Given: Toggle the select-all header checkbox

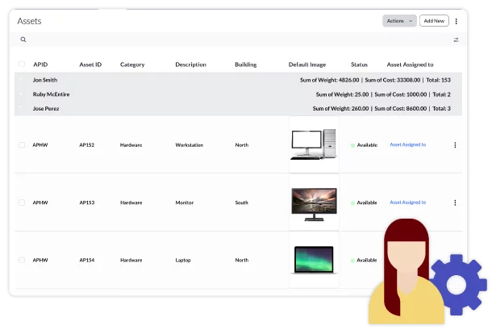Looking at the screenshot, I should coord(22,65).
